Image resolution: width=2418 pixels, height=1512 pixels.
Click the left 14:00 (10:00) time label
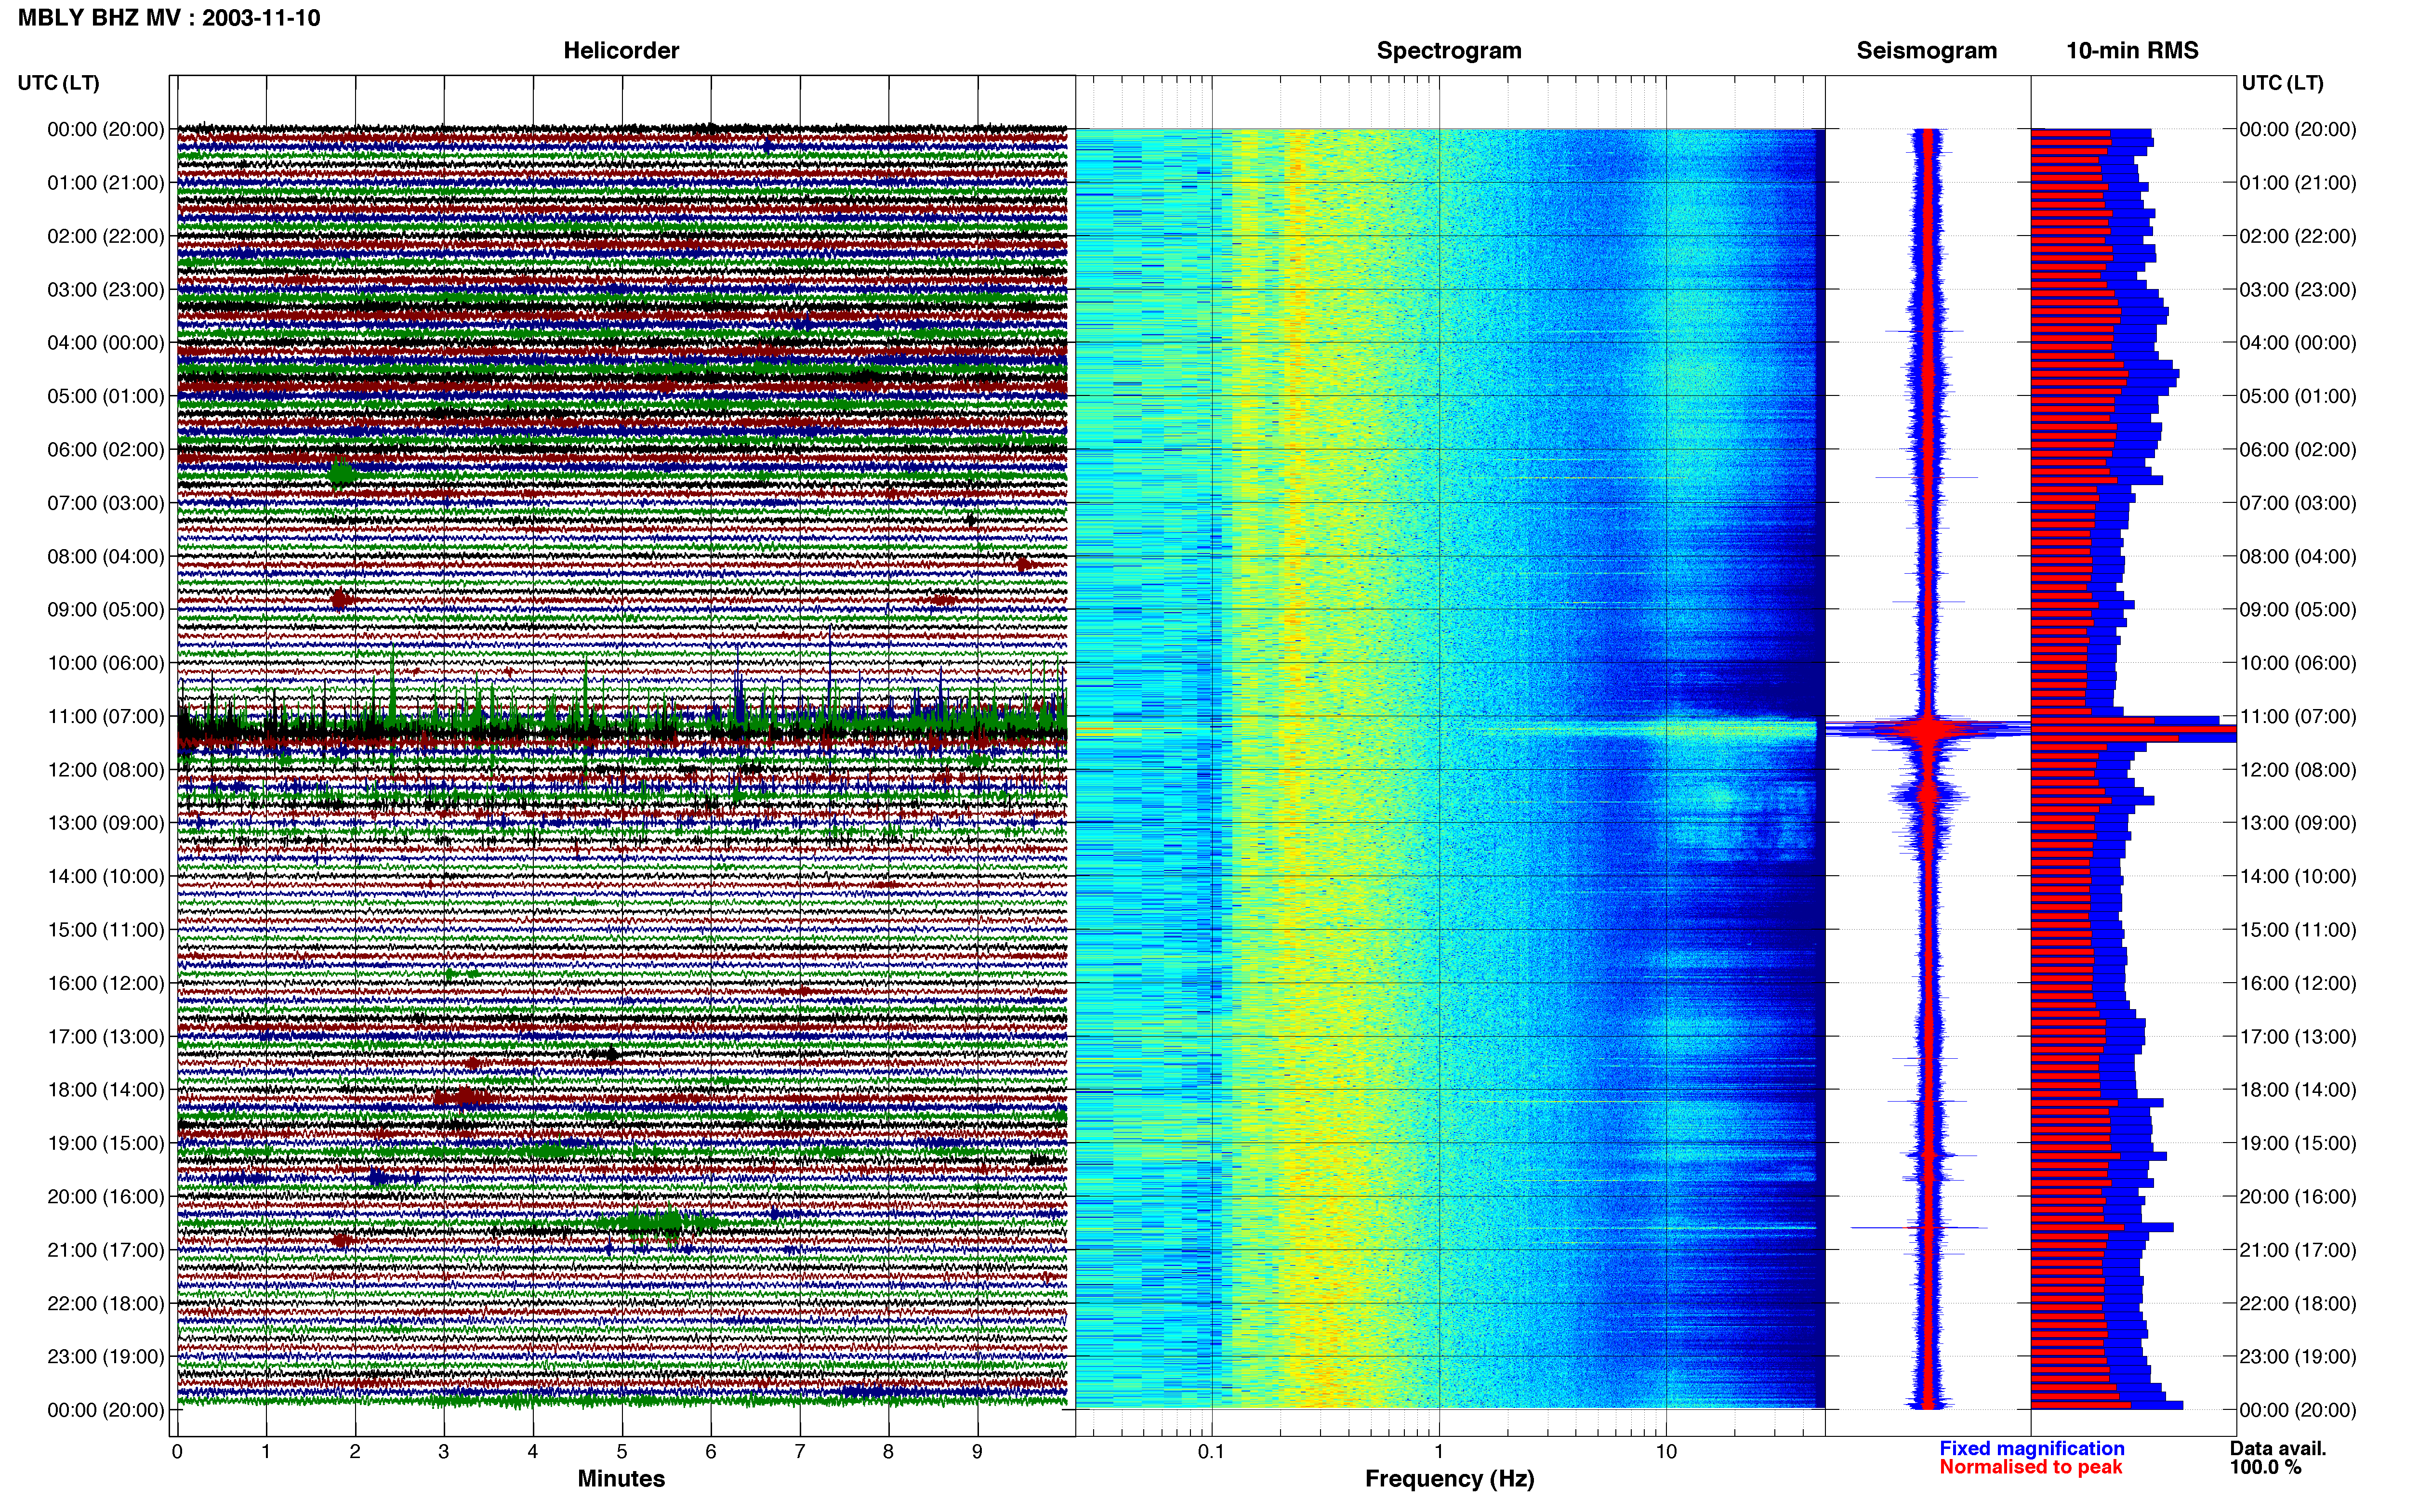click(106, 877)
